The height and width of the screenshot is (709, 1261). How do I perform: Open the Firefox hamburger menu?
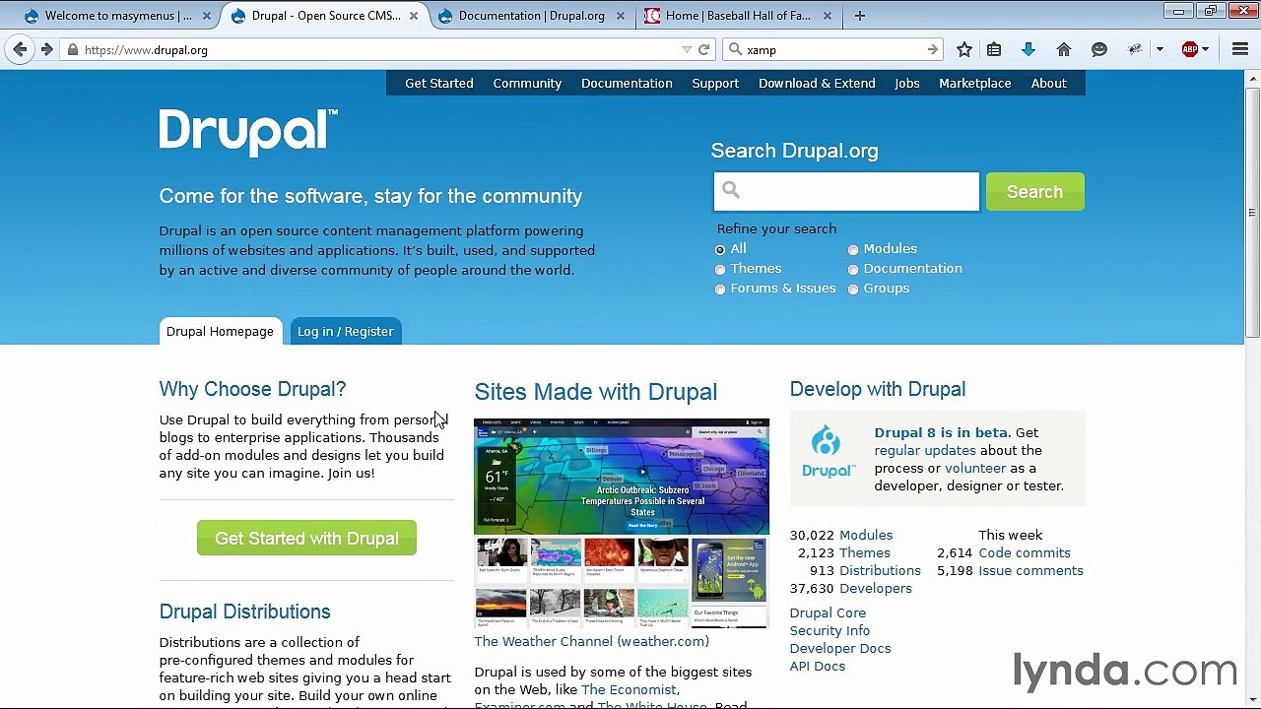click(x=1239, y=49)
